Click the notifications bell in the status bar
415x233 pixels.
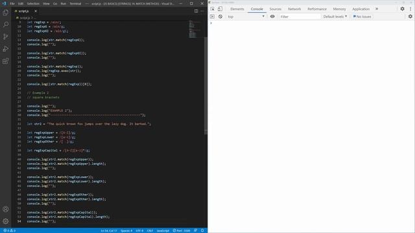202,230
